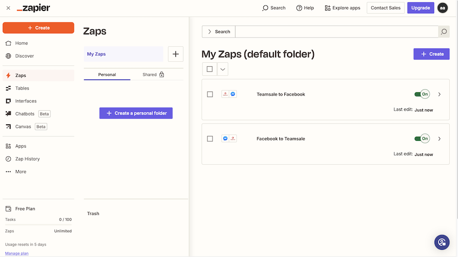Disable the Facebook to Teamsale zap toggle

pos(422,139)
